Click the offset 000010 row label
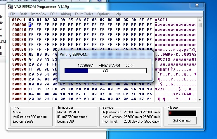Screen dimensions: 217x139 (x=19, y=30)
